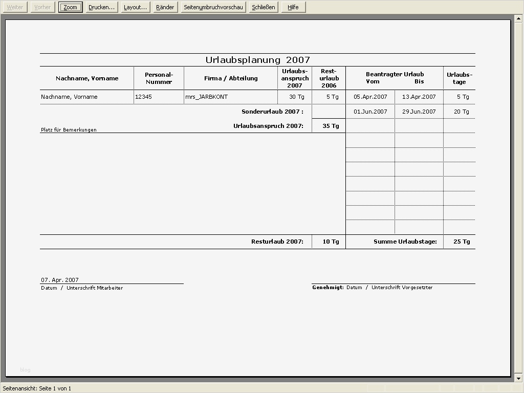Click Platz für Bemerkungen text

69,129
